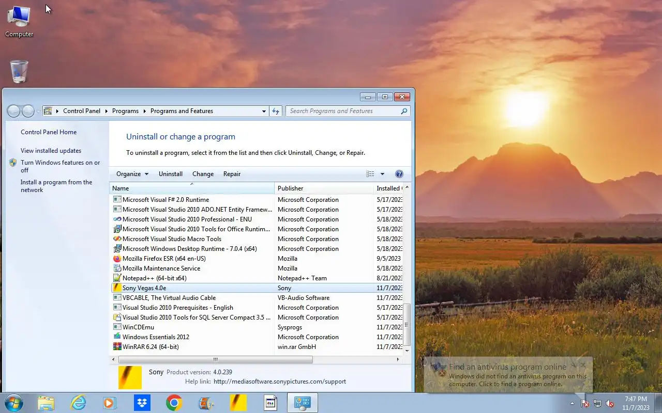This screenshot has height=413, width=662.
Task: Open Internet Explorer from the taskbar
Action: [78, 403]
